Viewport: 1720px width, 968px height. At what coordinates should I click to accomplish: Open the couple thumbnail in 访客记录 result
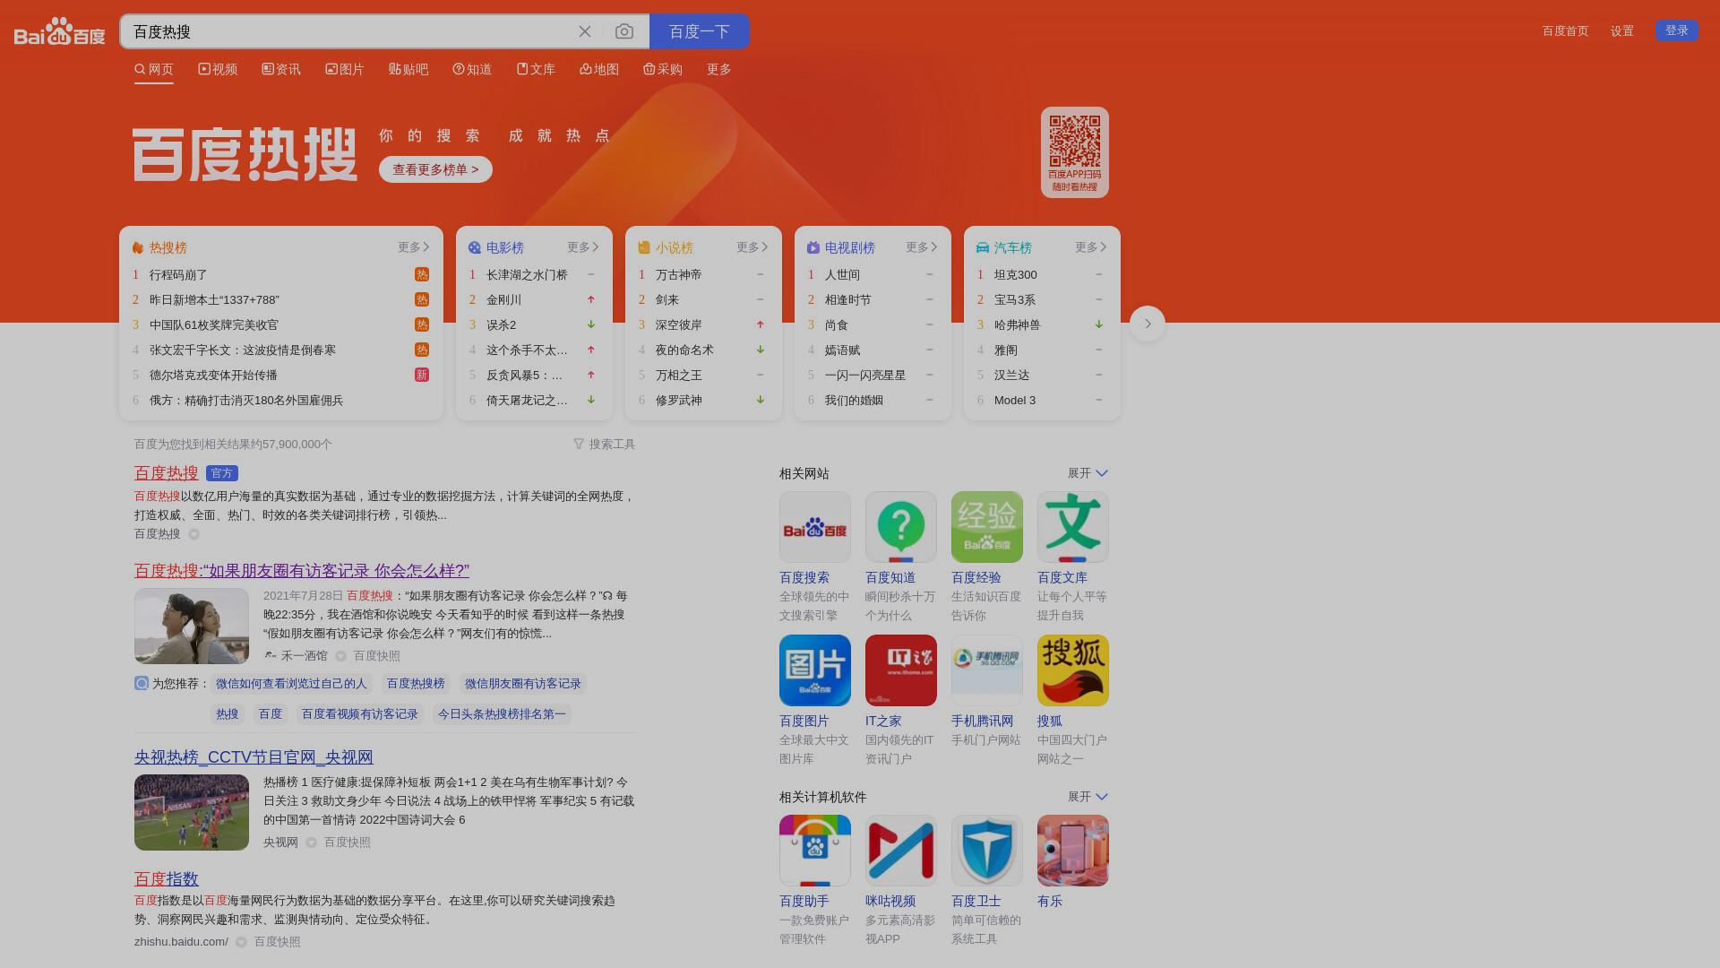pos(192,626)
